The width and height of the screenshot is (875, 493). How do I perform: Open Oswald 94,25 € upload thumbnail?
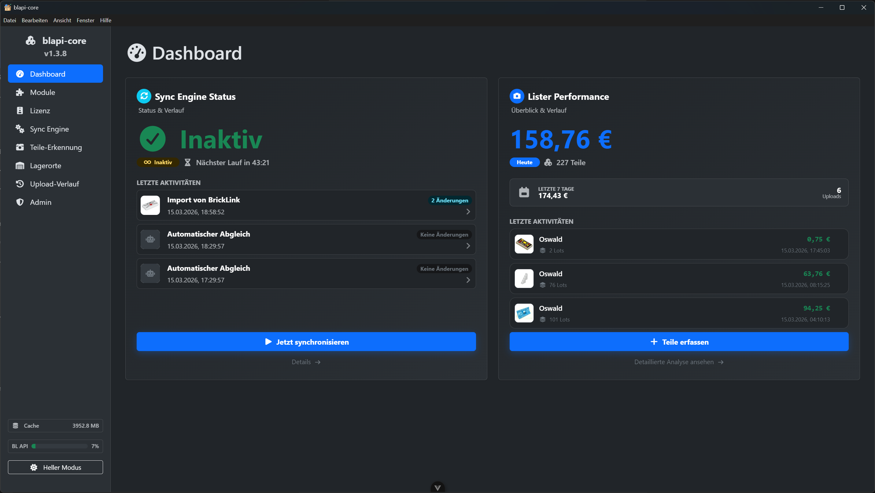[524, 313]
